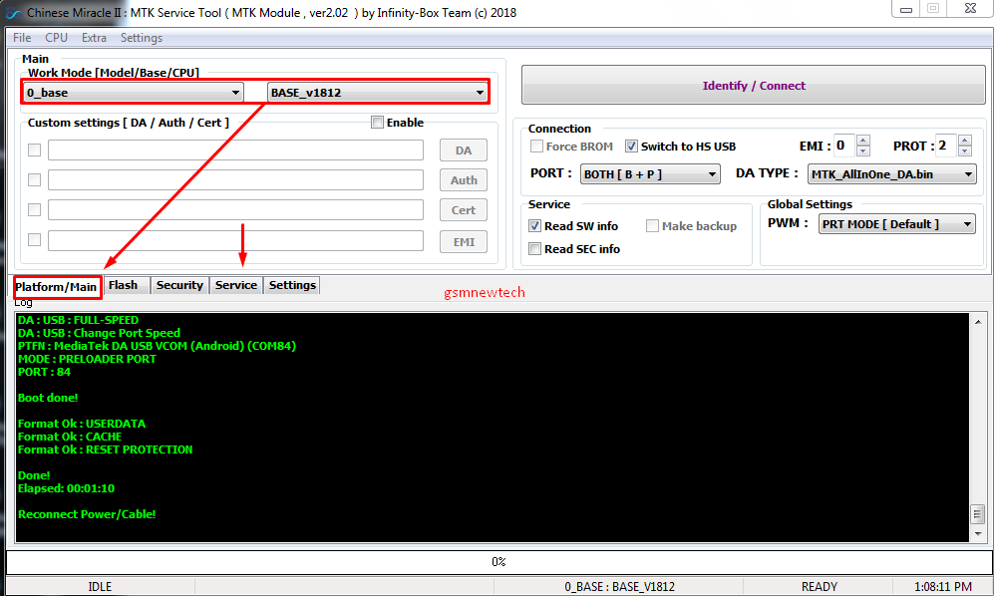Click the DA file path input field
996x596 pixels.
click(x=235, y=149)
